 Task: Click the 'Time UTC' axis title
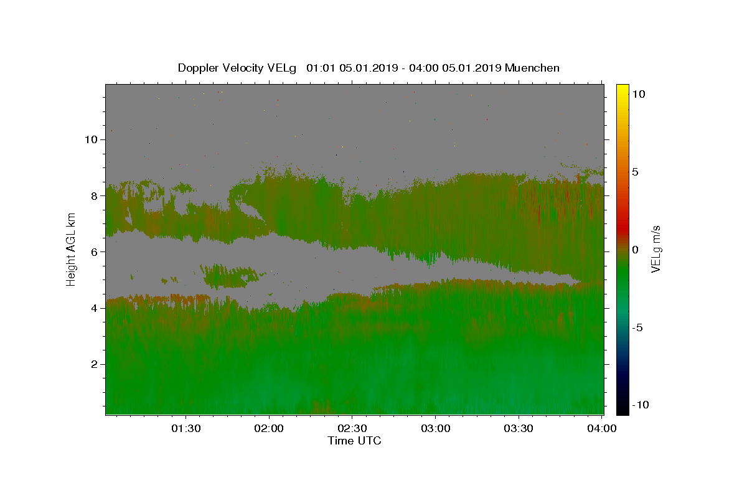tap(354, 441)
